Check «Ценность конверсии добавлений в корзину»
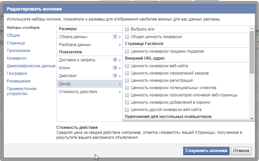 [x=127, y=102]
